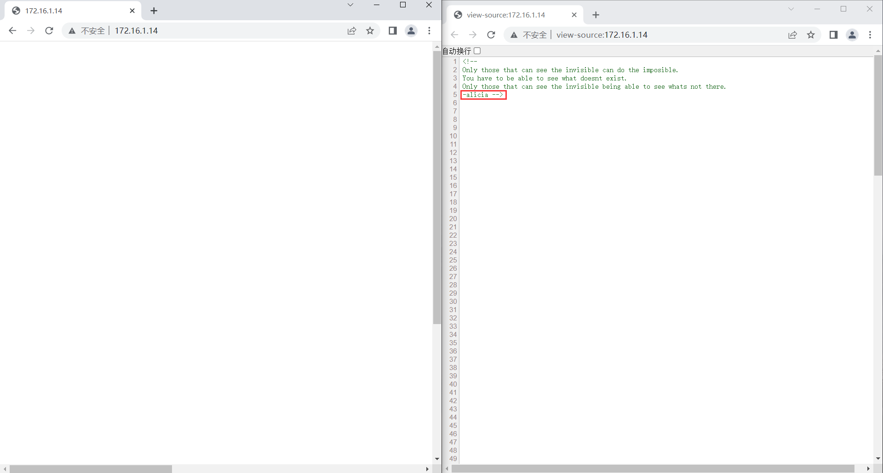Click the 'You have to be able to see' line
This screenshot has height=473, width=883.
[544, 78]
